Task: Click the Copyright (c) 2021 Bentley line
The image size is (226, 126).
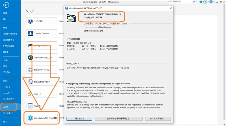Action: [98, 84]
